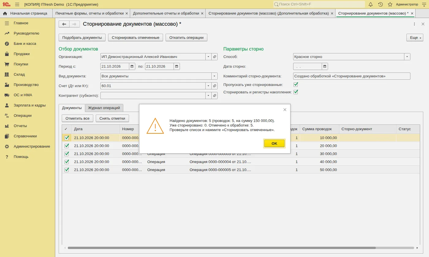429x257 pixels.
Task: Click the back arrow navigation button
Action: [x=64, y=24]
